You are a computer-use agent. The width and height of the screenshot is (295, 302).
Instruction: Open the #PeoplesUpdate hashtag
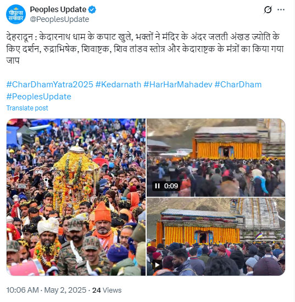[x=39, y=97]
